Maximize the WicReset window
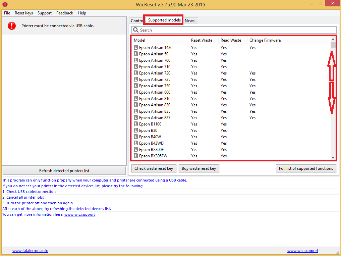 321,3
